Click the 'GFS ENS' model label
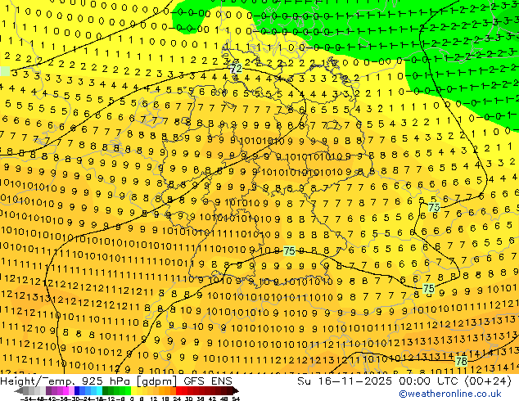This screenshot has width=519, height=401. click(x=208, y=381)
